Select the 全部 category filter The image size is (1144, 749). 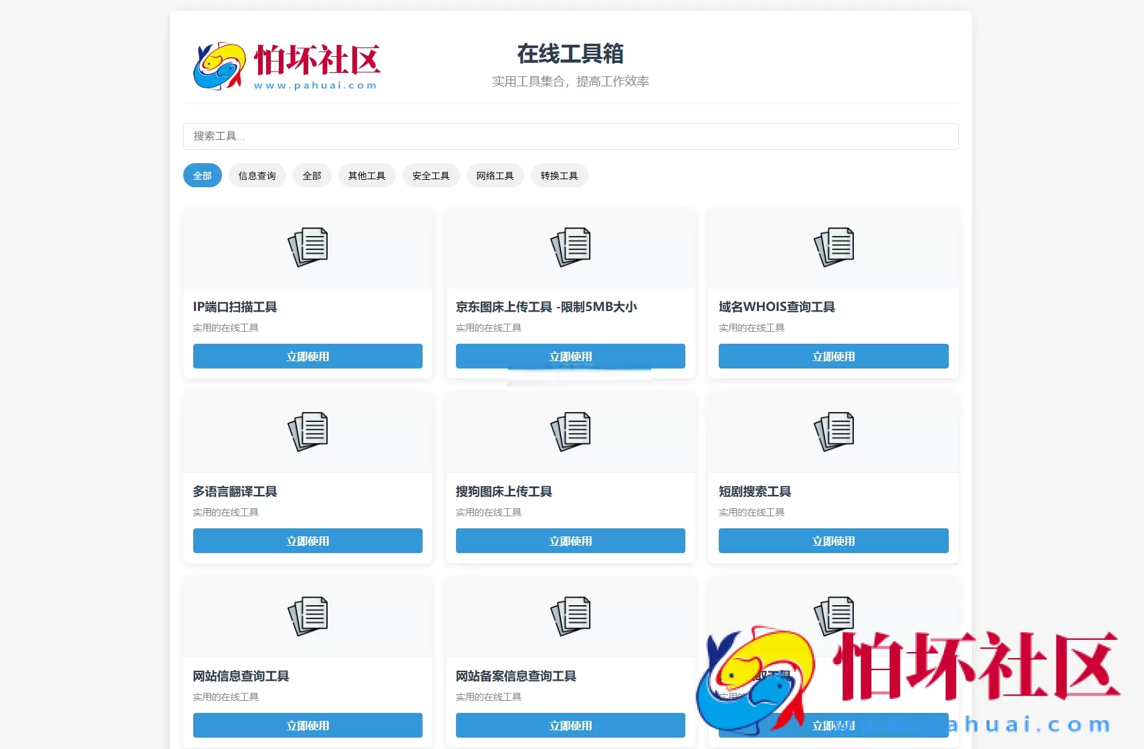pos(202,175)
